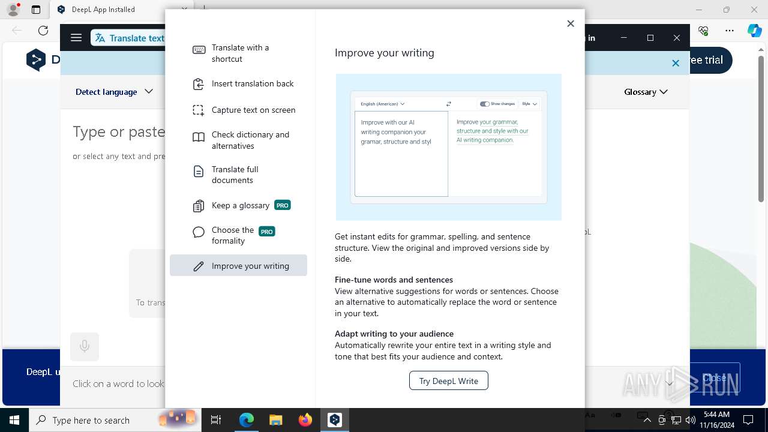Expand the Glossary dropdown
The width and height of the screenshot is (768, 432).
pos(646,92)
